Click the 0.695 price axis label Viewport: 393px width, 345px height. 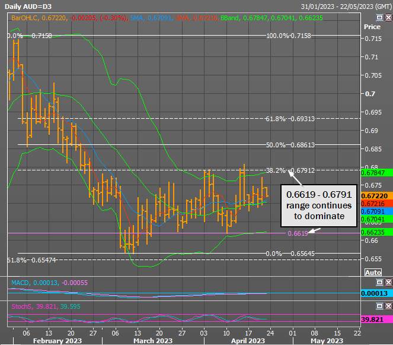tap(373, 112)
